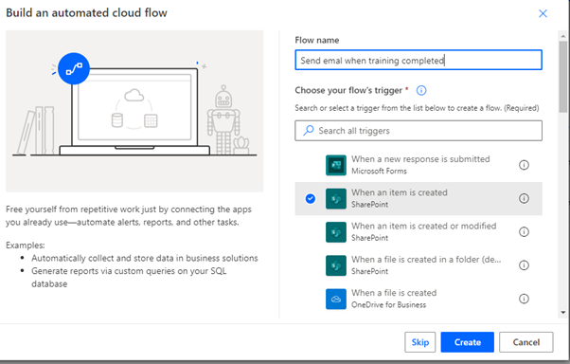
Task: Click the blue flow icon in the illustration
Action: click(74, 68)
